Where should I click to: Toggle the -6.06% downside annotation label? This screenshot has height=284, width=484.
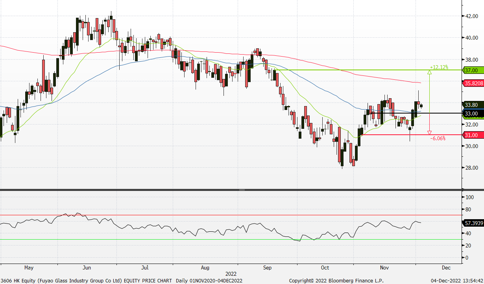coord(438,137)
